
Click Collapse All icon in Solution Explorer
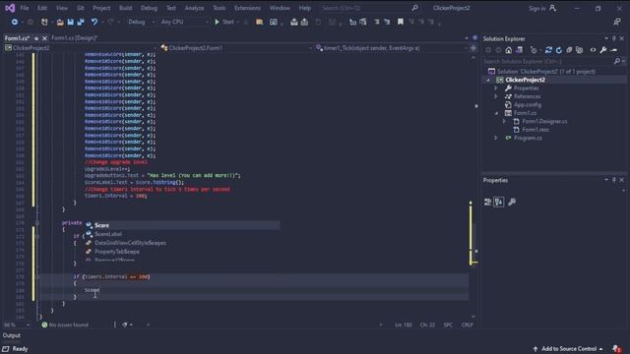tap(569, 50)
